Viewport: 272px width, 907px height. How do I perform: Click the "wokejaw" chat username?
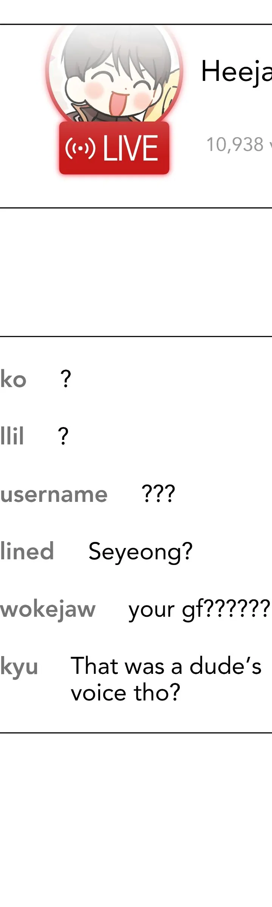click(48, 609)
